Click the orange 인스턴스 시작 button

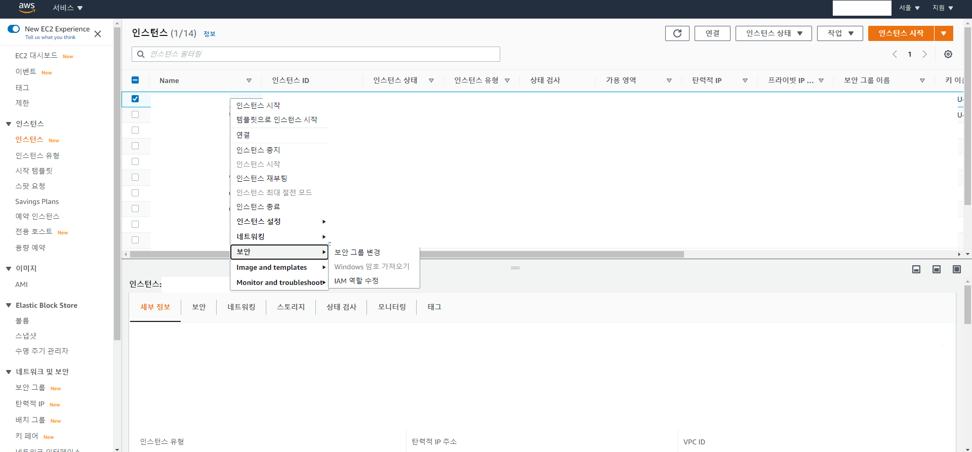point(901,33)
